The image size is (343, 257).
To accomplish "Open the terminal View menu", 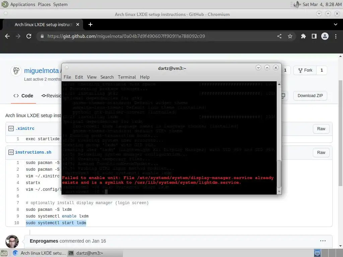I will [92, 77].
